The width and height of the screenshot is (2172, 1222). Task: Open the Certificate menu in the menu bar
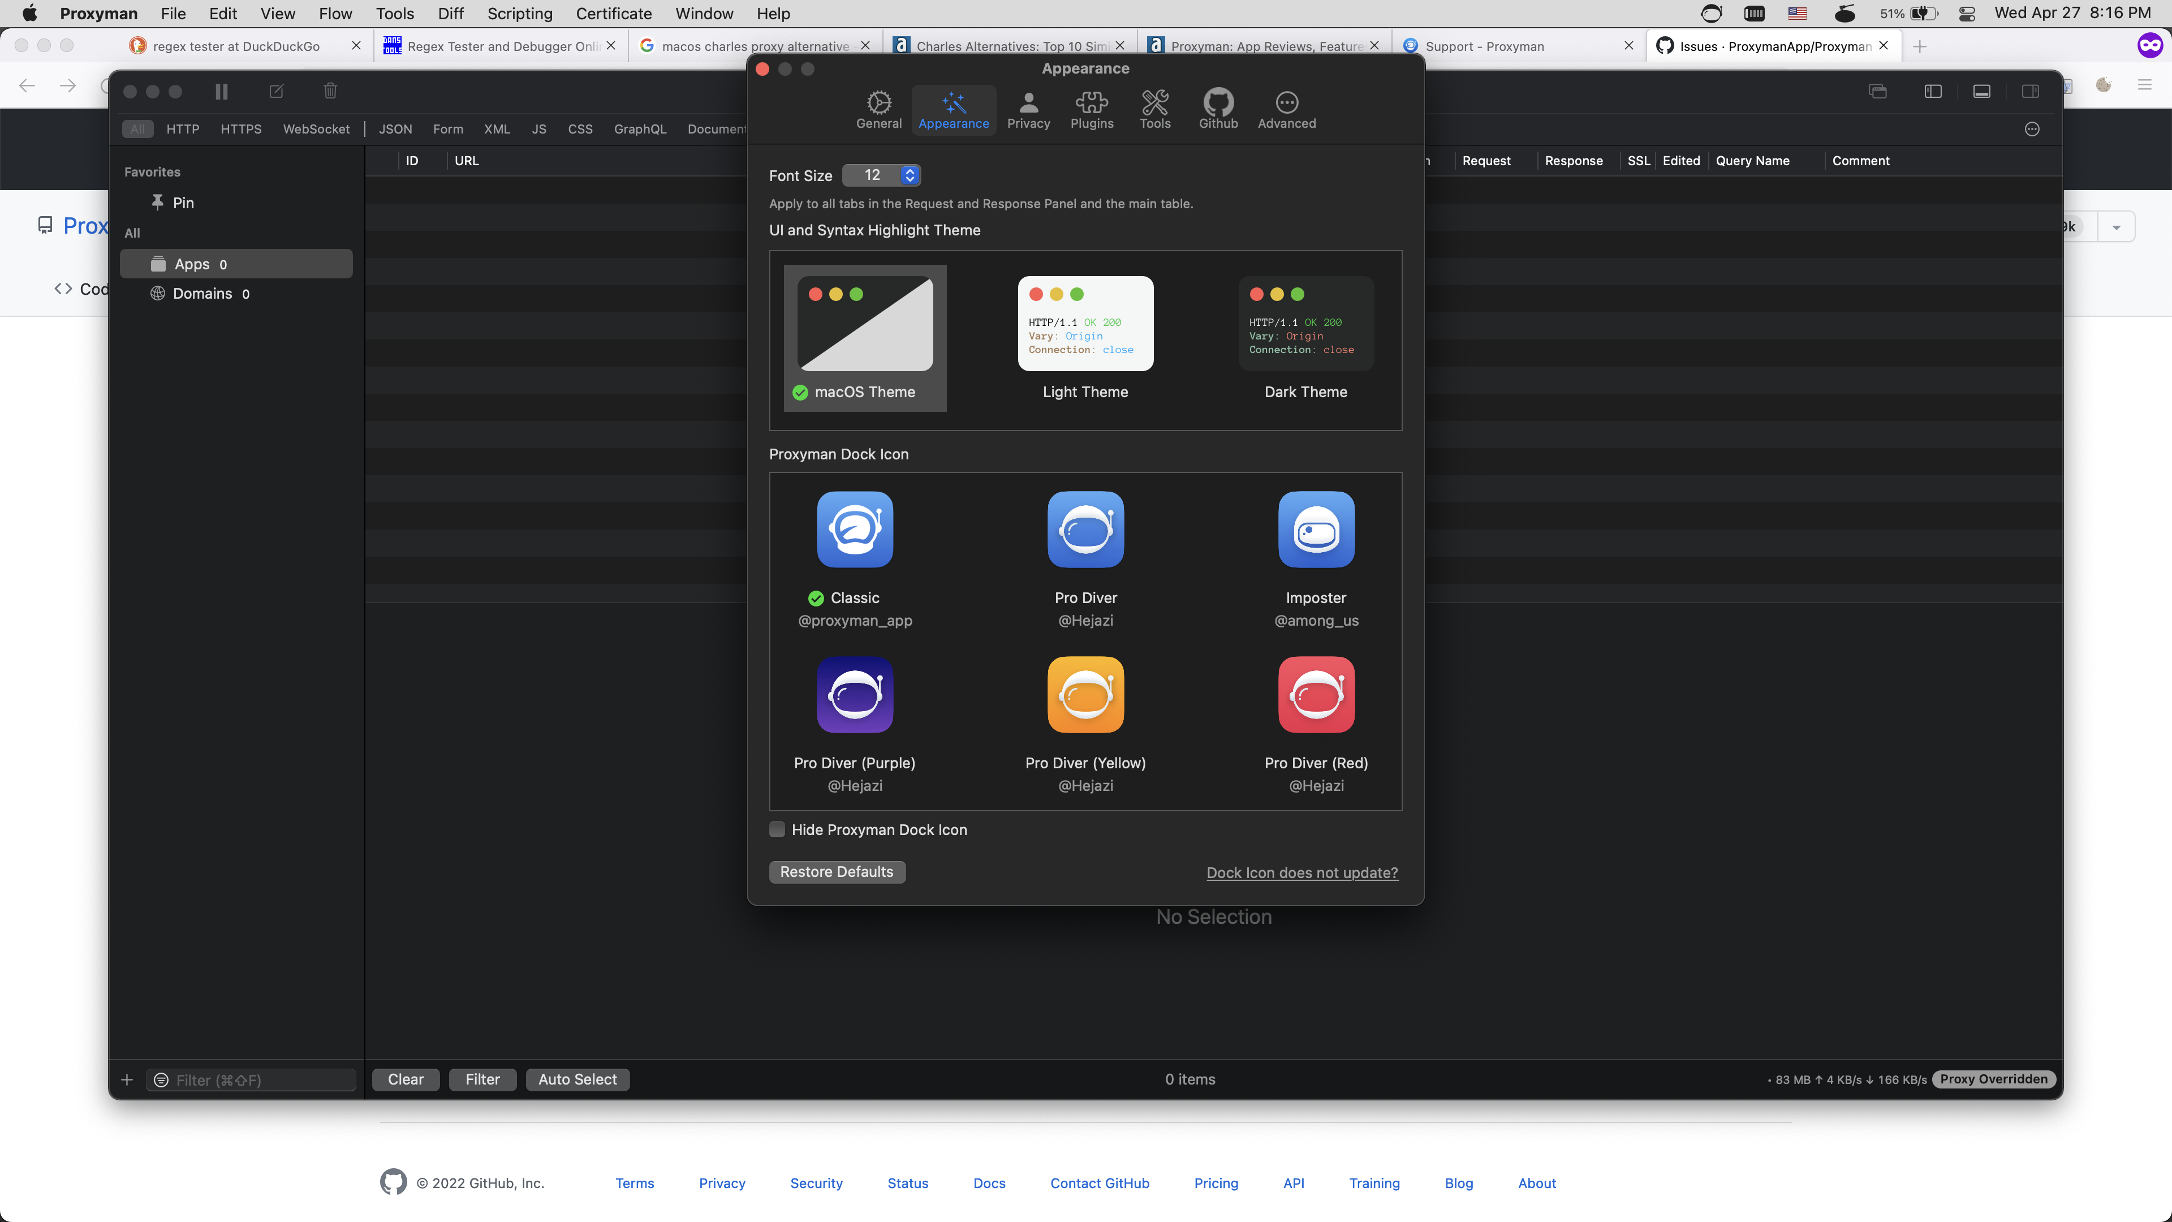click(613, 14)
